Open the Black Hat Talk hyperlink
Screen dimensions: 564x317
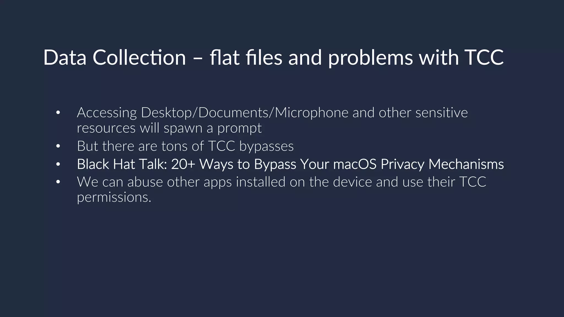[x=290, y=164]
